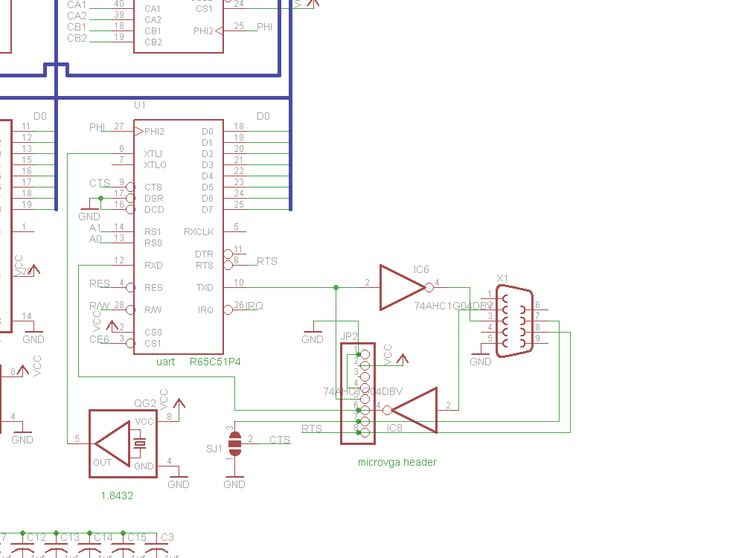Viewport: 730px width, 558px height.
Task: Select the "uart" label under U1
Action: [x=165, y=362]
